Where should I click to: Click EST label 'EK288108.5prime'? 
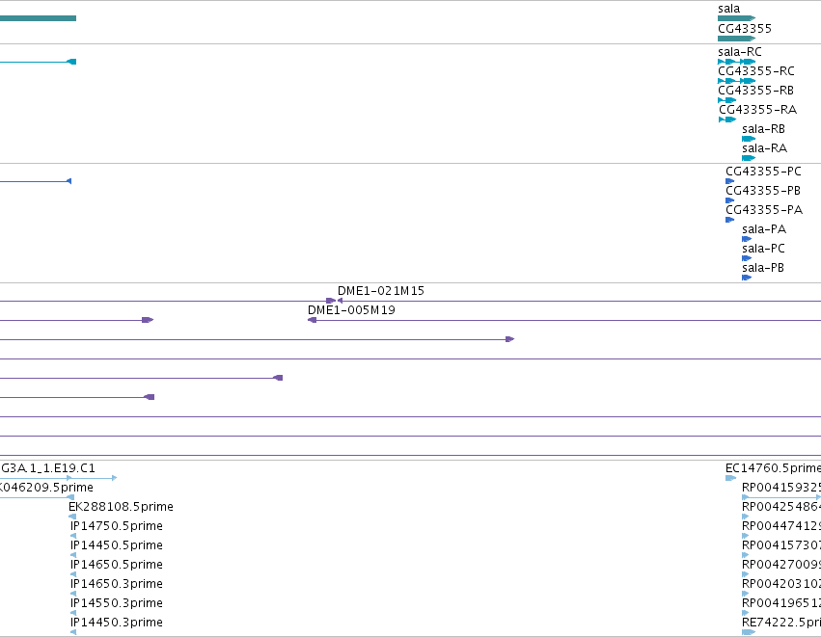pos(121,507)
